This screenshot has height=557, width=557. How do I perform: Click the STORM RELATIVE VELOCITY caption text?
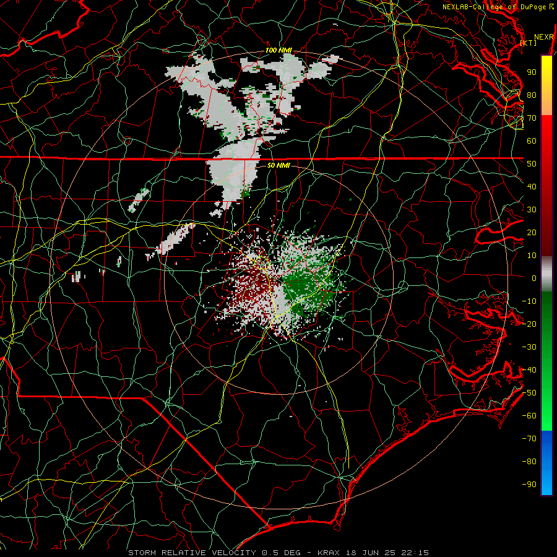pyautogui.click(x=192, y=553)
